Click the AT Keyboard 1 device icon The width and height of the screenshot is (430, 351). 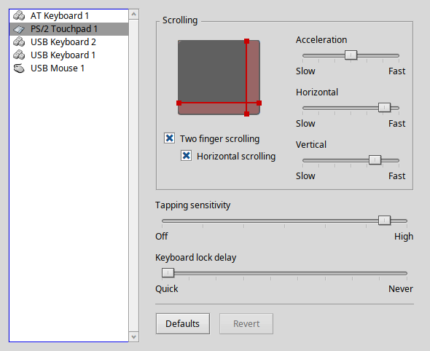coord(19,15)
